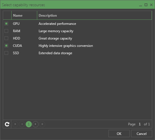Image resolution: width=155 pixels, height=140 pixels.
Task: Select page 1 green circle button
Action: (29, 124)
